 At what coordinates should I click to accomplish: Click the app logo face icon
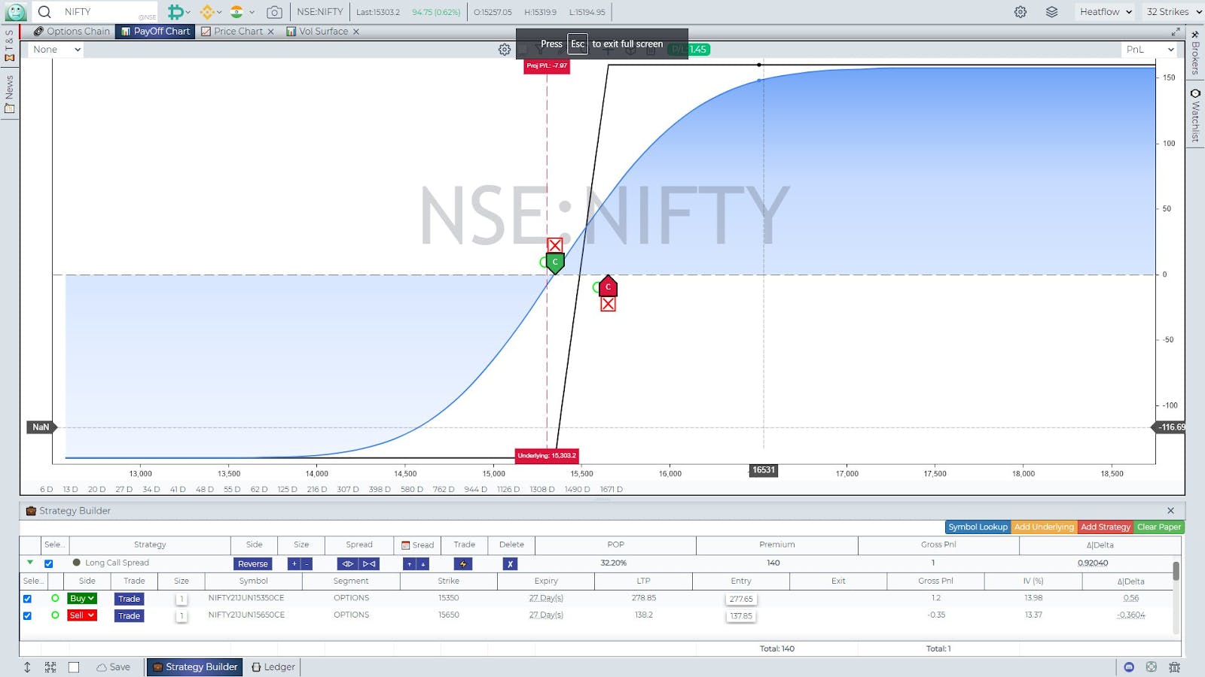pyautogui.click(x=15, y=12)
